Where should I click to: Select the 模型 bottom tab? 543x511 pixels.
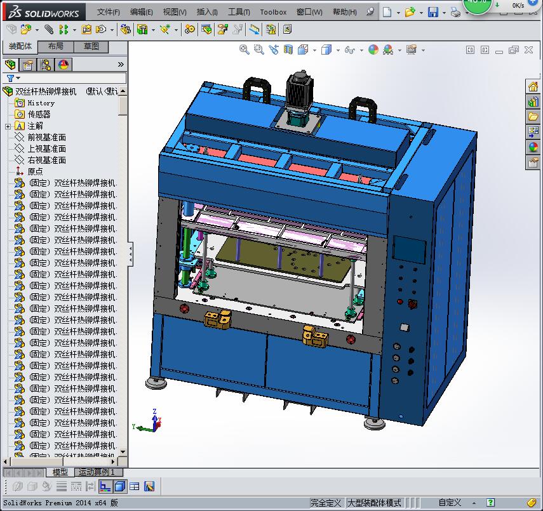tap(60, 472)
